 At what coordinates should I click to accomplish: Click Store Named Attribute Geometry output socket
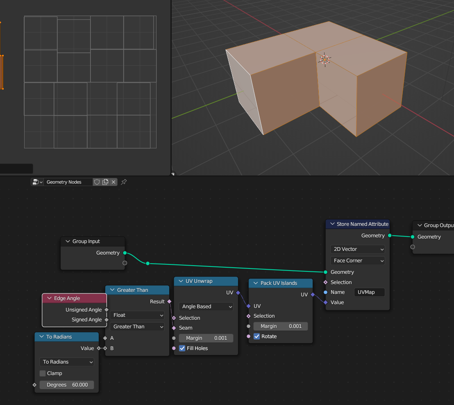(390, 236)
